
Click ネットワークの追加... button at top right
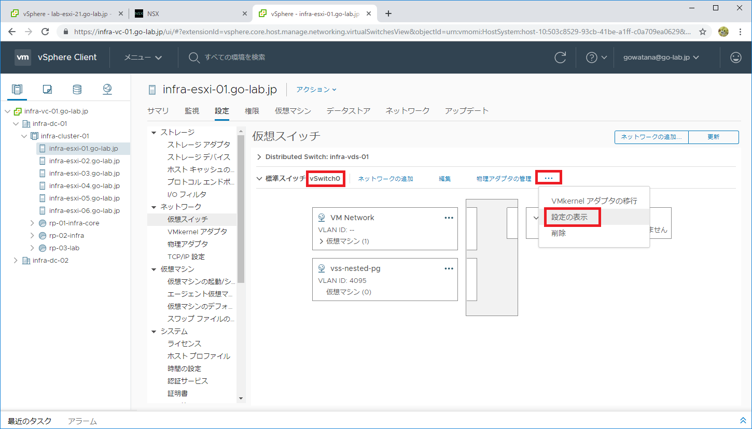(x=651, y=137)
